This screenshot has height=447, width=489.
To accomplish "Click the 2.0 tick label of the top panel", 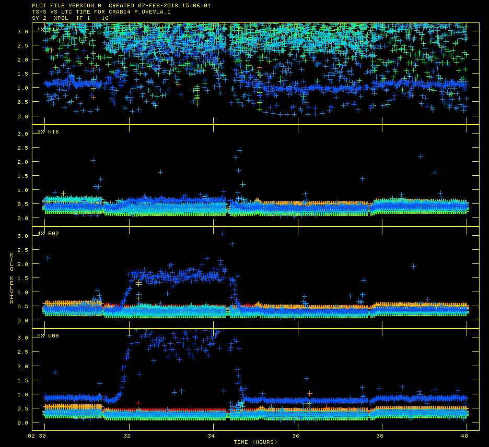I will 23,60.
